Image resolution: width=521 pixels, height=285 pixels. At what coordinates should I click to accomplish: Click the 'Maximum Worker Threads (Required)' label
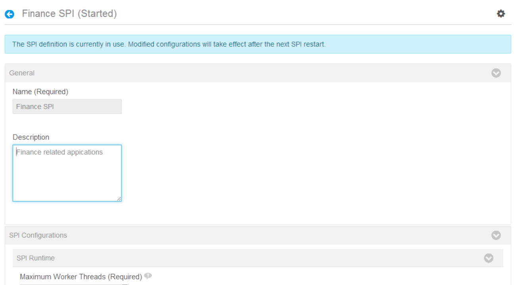[81, 277]
